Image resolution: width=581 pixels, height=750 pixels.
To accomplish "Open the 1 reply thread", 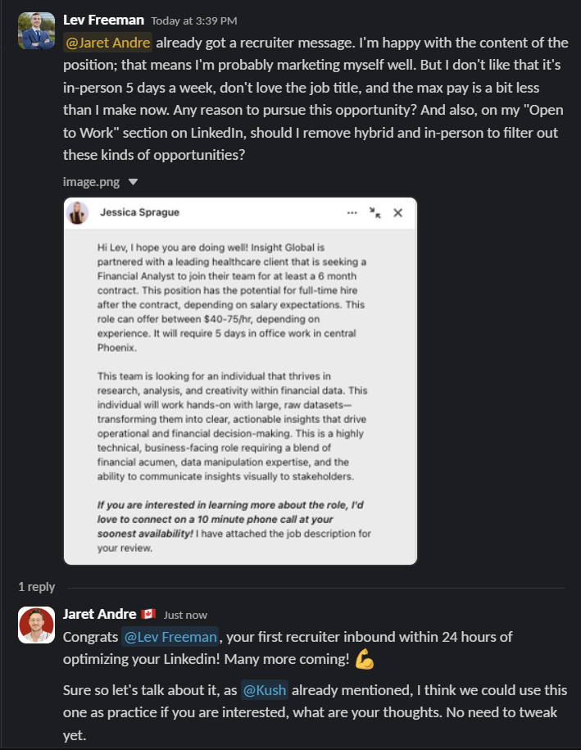I will (x=36, y=586).
